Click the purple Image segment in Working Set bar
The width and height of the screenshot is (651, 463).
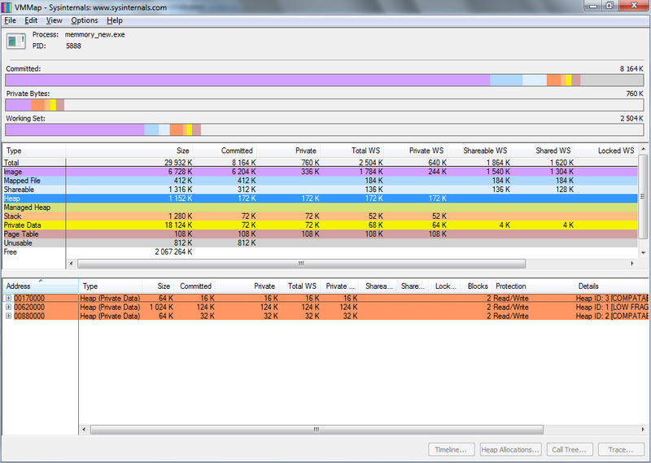75,130
